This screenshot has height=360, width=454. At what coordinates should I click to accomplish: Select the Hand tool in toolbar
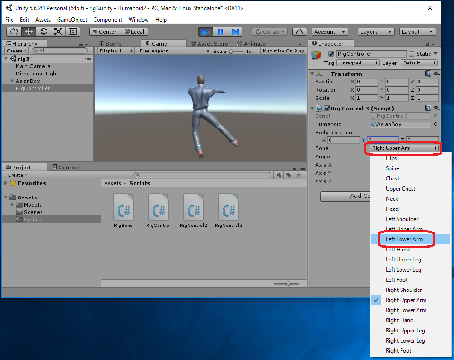pyautogui.click(x=14, y=32)
